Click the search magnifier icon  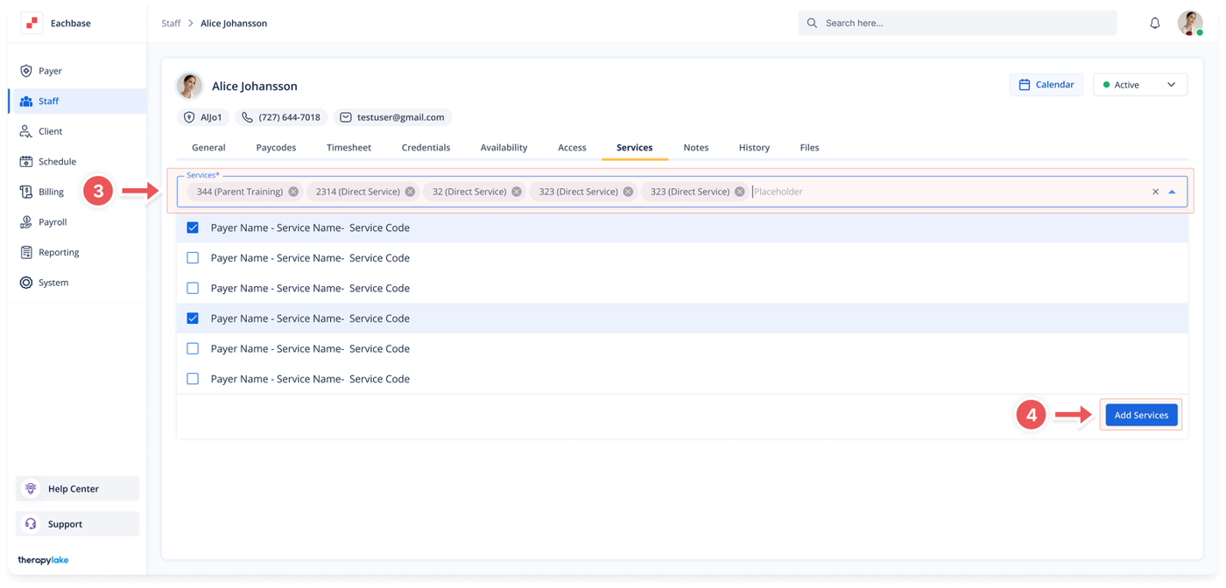(x=812, y=24)
